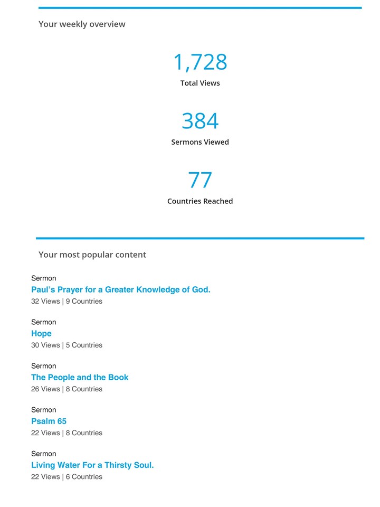
Task: Click the Your most popular content heading
Action: (92, 255)
